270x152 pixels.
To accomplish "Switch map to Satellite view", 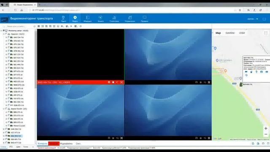I will pyautogui.click(x=230, y=33).
